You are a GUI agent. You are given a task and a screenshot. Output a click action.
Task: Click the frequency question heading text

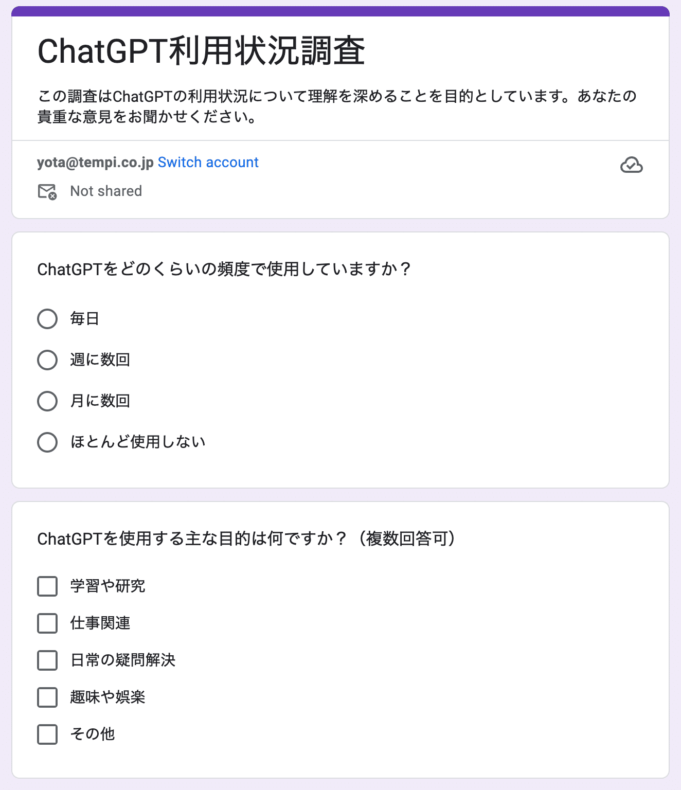click(x=224, y=269)
